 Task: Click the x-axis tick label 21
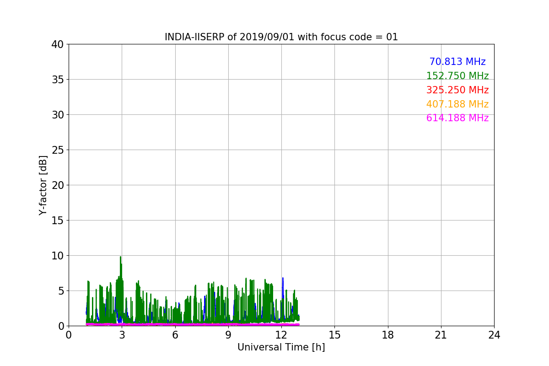pyautogui.click(x=441, y=335)
